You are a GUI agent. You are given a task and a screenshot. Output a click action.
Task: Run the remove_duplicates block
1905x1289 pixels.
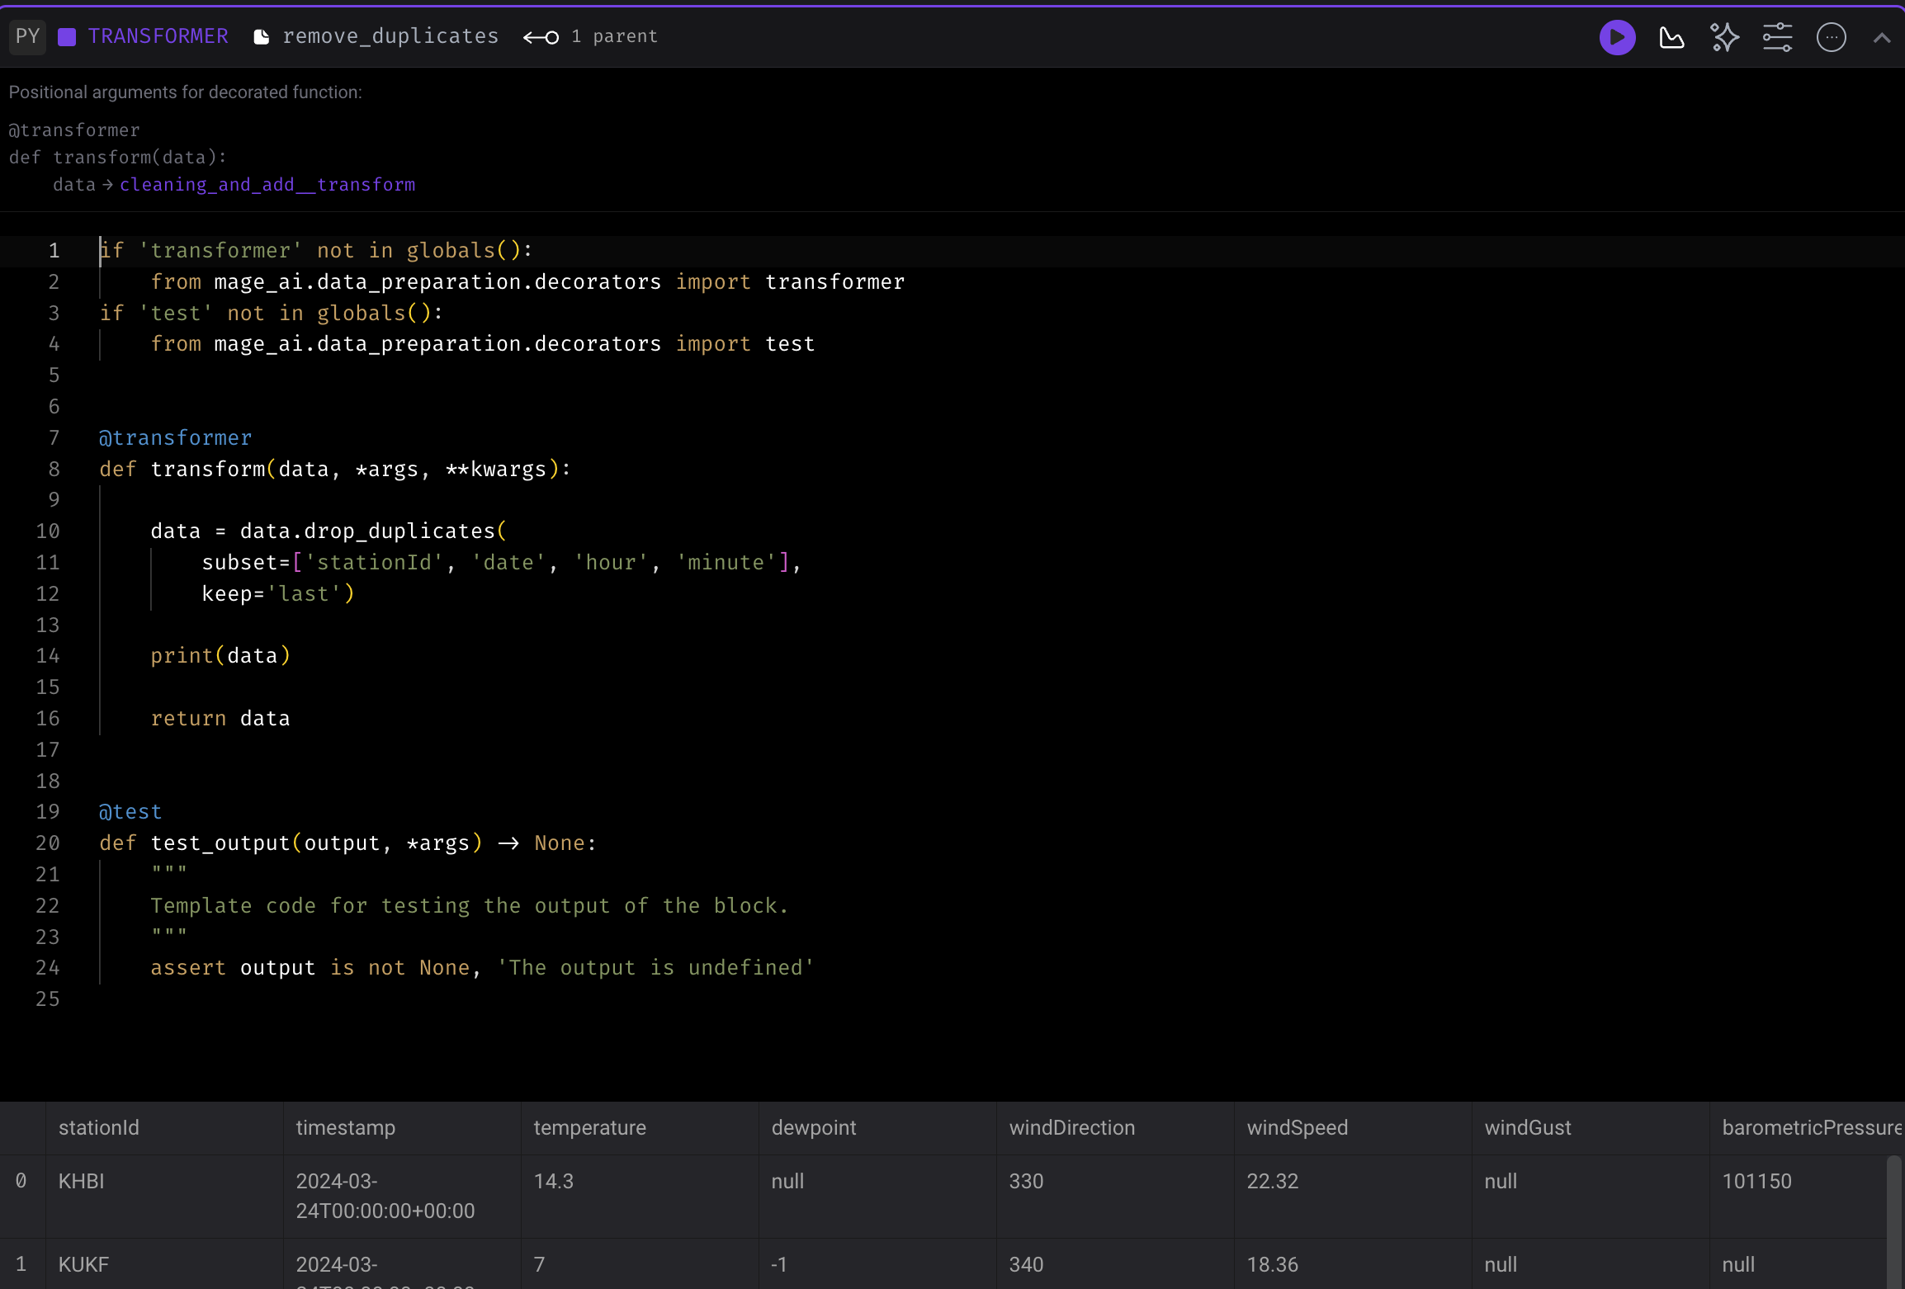[1617, 37]
